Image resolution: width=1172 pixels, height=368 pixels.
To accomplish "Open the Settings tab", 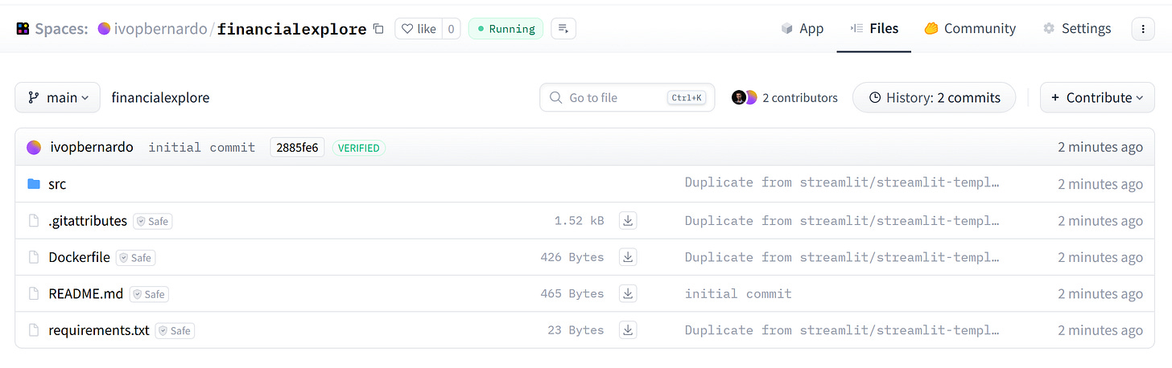I will click(1077, 29).
